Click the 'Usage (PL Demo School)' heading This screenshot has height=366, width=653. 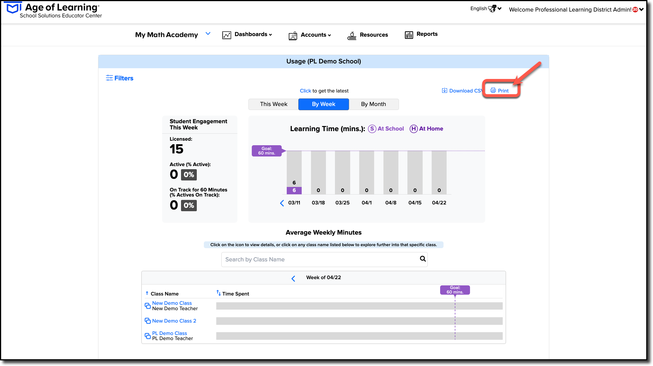point(323,61)
